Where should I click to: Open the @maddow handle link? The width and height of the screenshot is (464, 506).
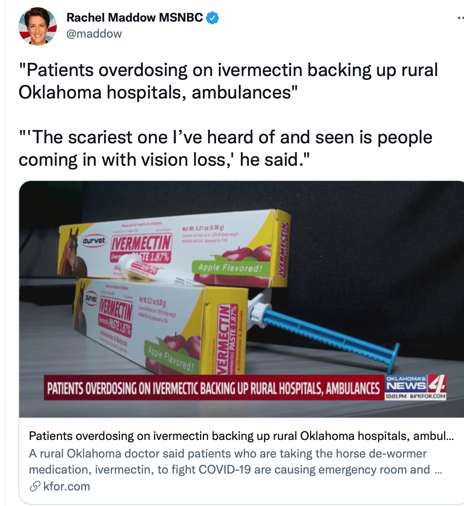[94, 34]
